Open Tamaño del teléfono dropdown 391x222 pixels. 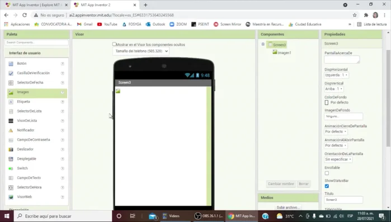141,51
